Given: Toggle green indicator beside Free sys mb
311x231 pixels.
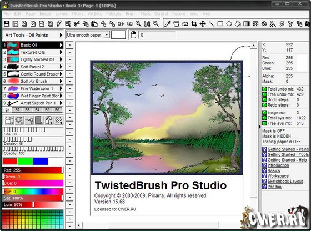Looking at the screenshot, I should coord(264,123).
